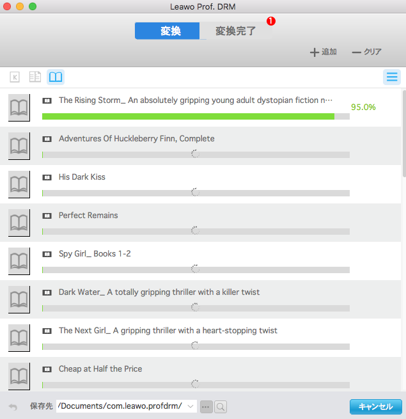406x419 pixels.
Task: Click format icon beside Dark Water title
Action: pyautogui.click(x=47, y=292)
